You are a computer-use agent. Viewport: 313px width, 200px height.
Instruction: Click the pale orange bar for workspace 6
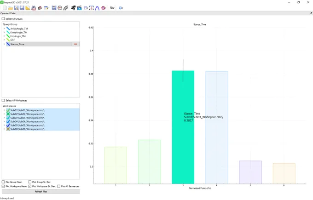tap(284, 173)
